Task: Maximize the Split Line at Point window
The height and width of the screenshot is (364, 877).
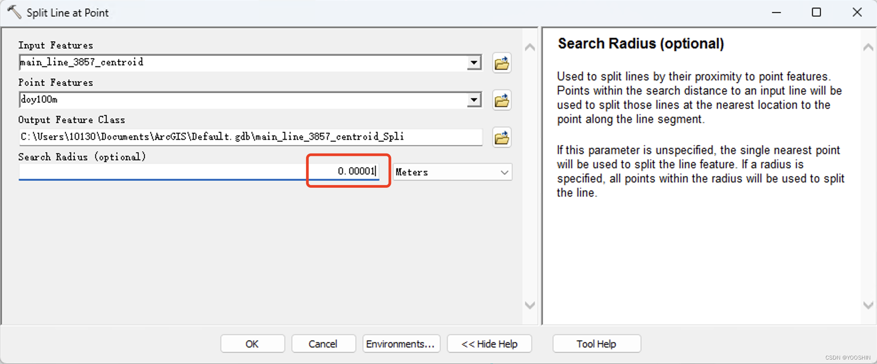Action: click(816, 12)
